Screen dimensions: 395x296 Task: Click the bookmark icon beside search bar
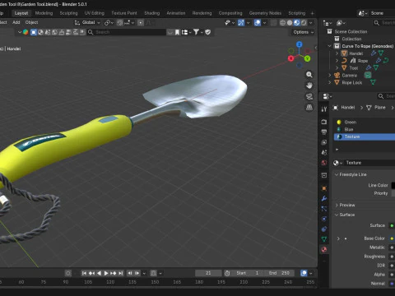[177, 32]
